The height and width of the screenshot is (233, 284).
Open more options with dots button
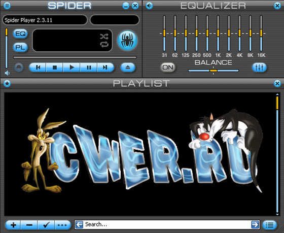click(63, 225)
